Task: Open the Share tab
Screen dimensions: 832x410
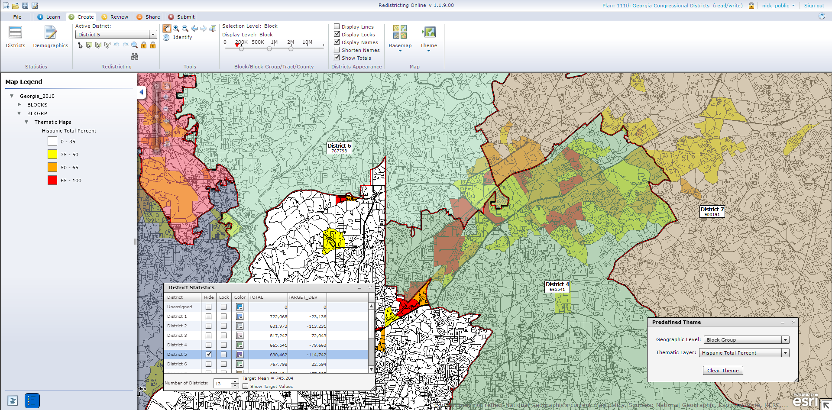Action: click(148, 16)
